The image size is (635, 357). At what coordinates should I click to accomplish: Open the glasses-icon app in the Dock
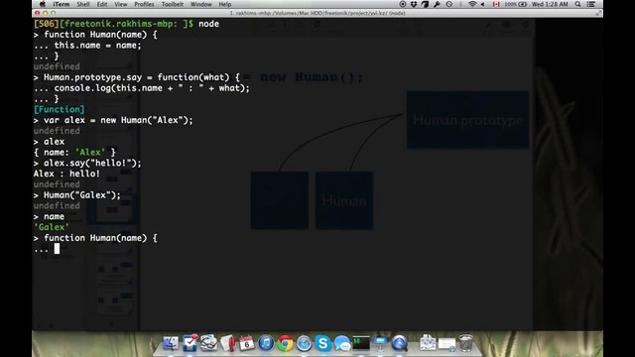tap(208, 343)
